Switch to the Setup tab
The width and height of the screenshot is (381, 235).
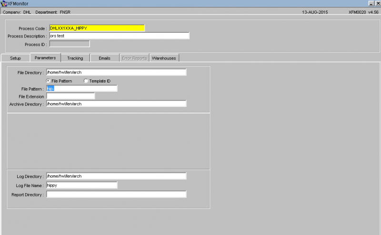click(x=16, y=58)
